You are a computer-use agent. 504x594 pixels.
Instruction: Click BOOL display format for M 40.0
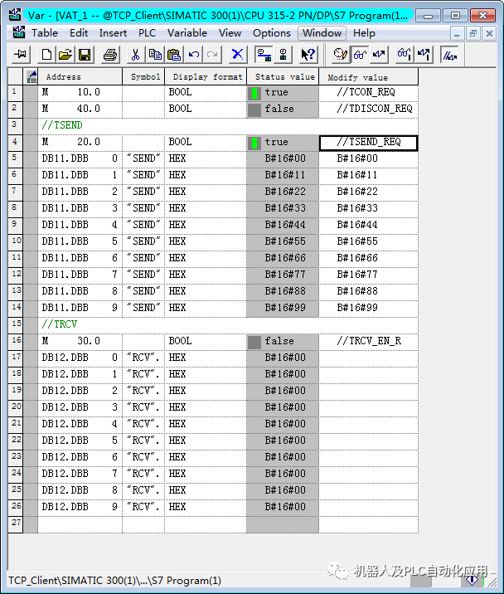click(206, 110)
